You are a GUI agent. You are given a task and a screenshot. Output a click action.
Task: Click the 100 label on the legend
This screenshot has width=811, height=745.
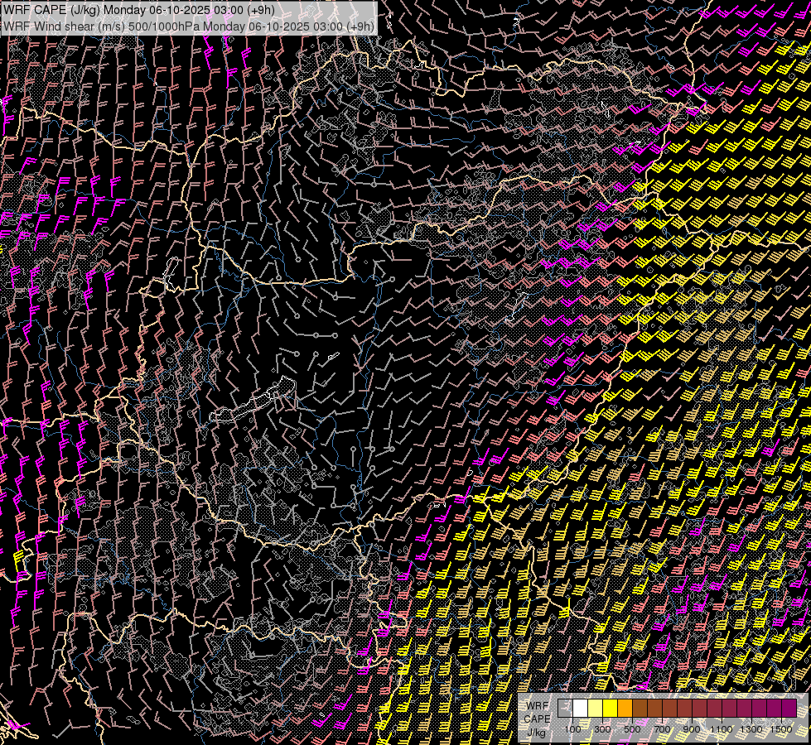coord(572,729)
